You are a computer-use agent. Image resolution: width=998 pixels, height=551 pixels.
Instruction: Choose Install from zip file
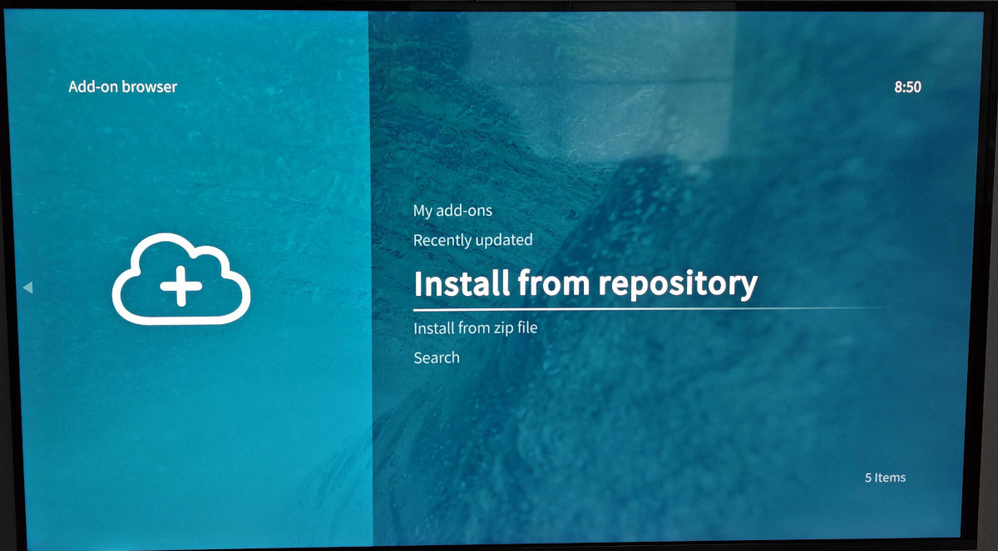pyautogui.click(x=475, y=328)
